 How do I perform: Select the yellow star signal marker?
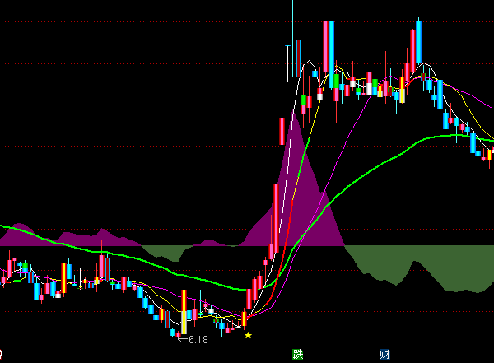pyautogui.click(x=248, y=335)
